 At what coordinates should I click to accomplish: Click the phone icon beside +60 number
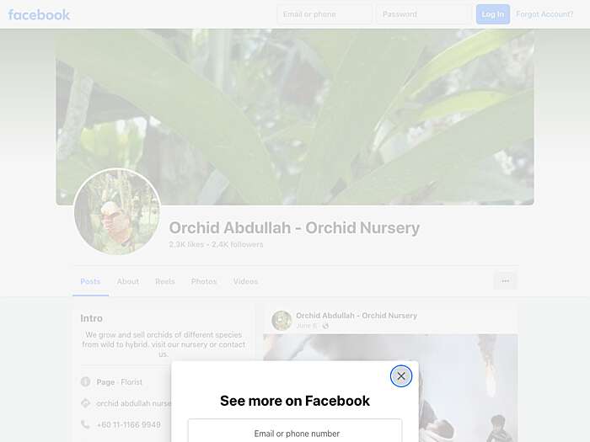(x=85, y=424)
